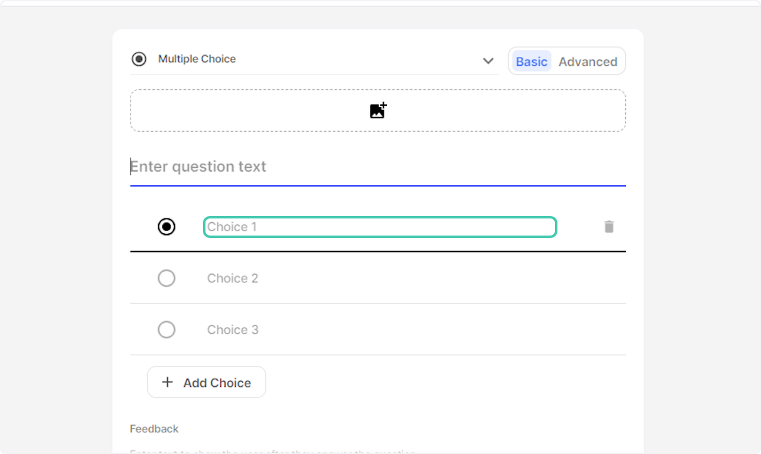Click the Choice 1 text input
Image resolution: width=761 pixels, height=454 pixels.
(x=379, y=226)
